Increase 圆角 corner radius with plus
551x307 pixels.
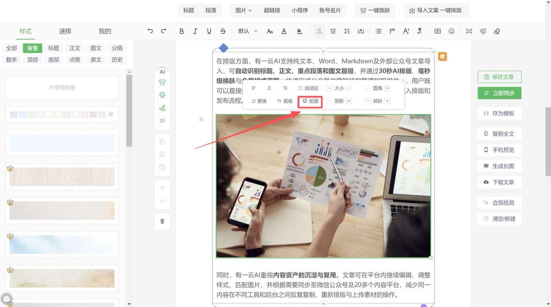(387, 88)
